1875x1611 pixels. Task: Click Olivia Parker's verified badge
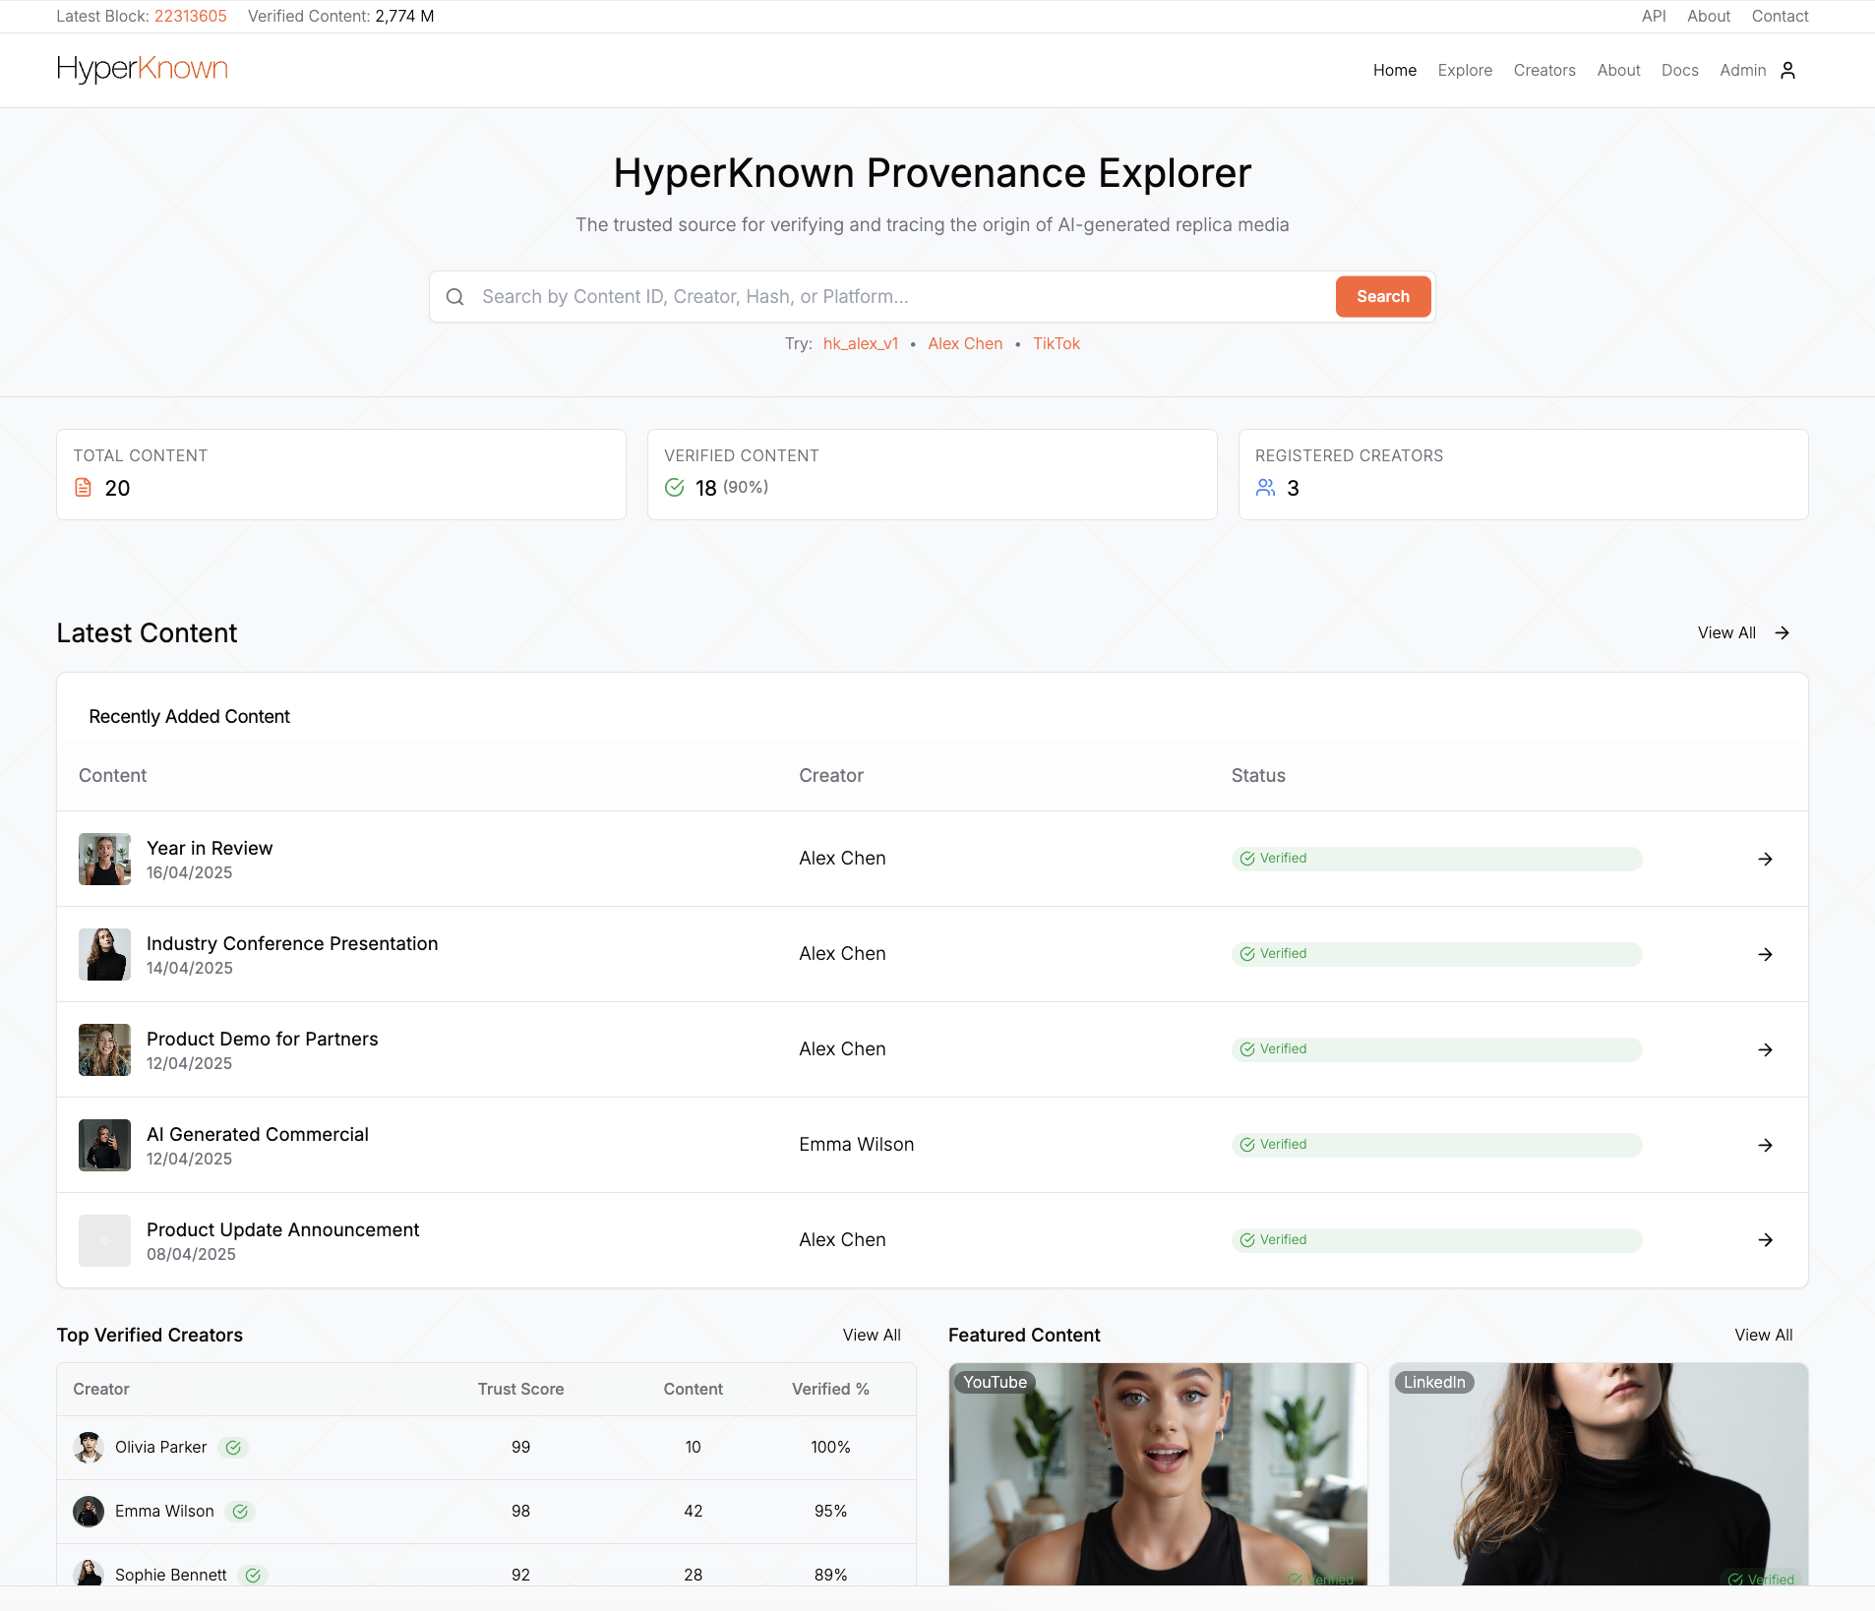[233, 1447]
